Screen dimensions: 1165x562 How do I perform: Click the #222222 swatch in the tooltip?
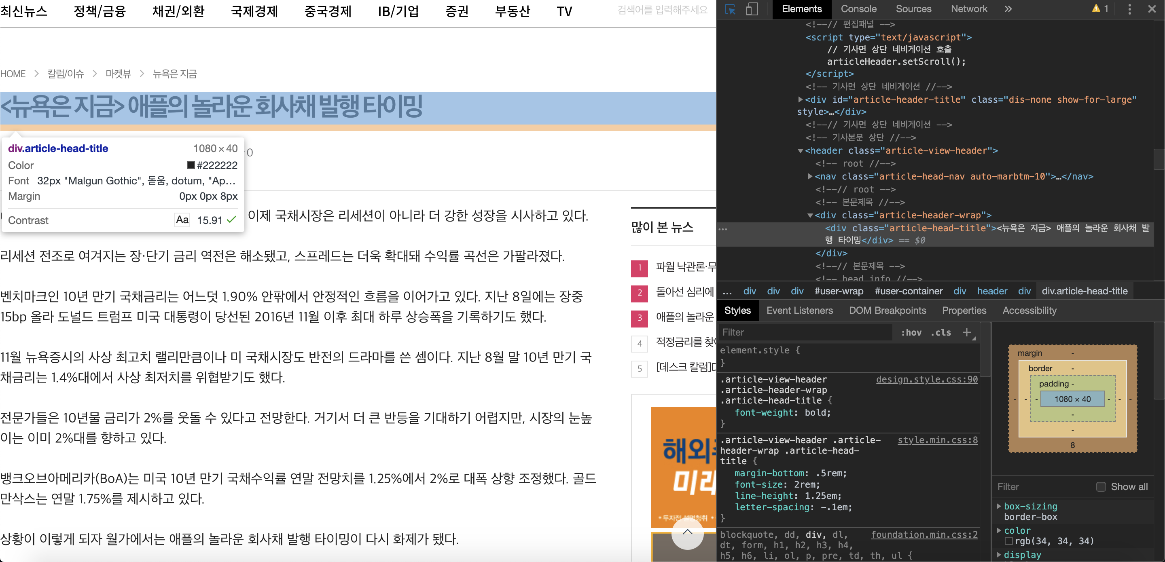pyautogui.click(x=191, y=165)
